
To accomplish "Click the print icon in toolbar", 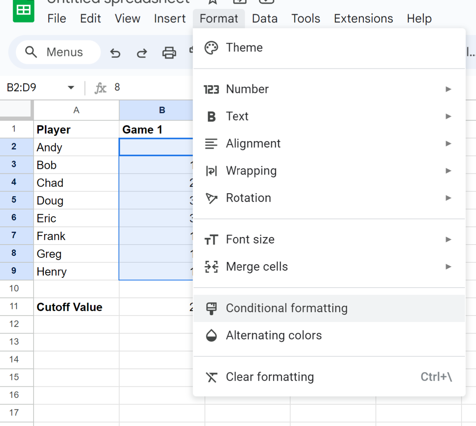I will [x=169, y=53].
